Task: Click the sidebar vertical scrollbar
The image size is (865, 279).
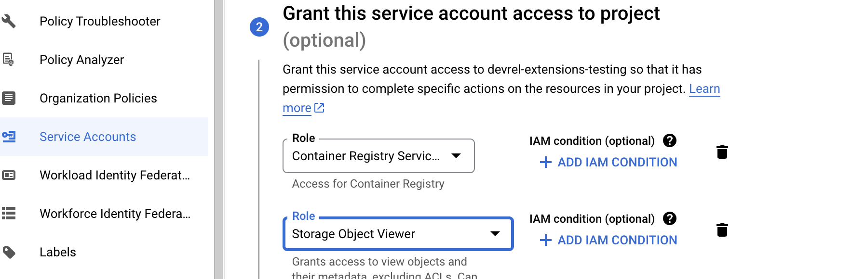Action: tap(218, 139)
